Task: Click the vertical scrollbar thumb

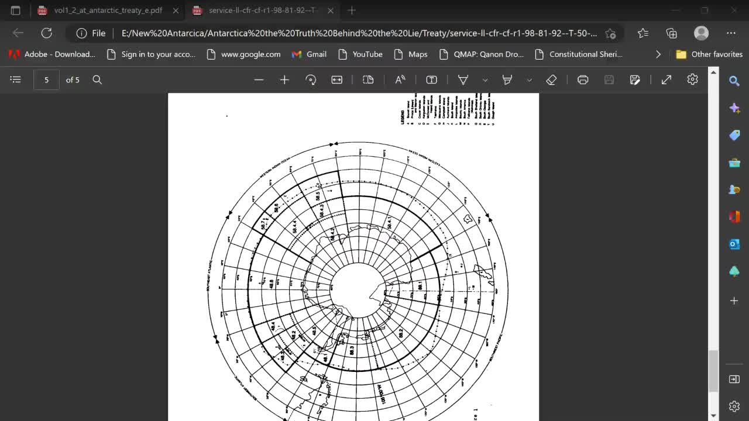Action: click(713, 371)
